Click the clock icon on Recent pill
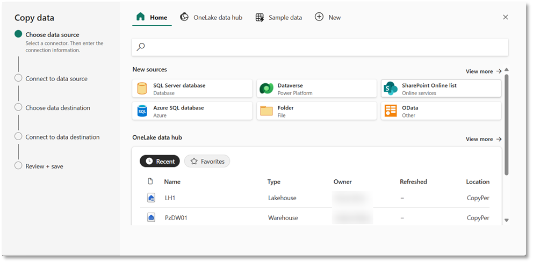 tap(149, 161)
